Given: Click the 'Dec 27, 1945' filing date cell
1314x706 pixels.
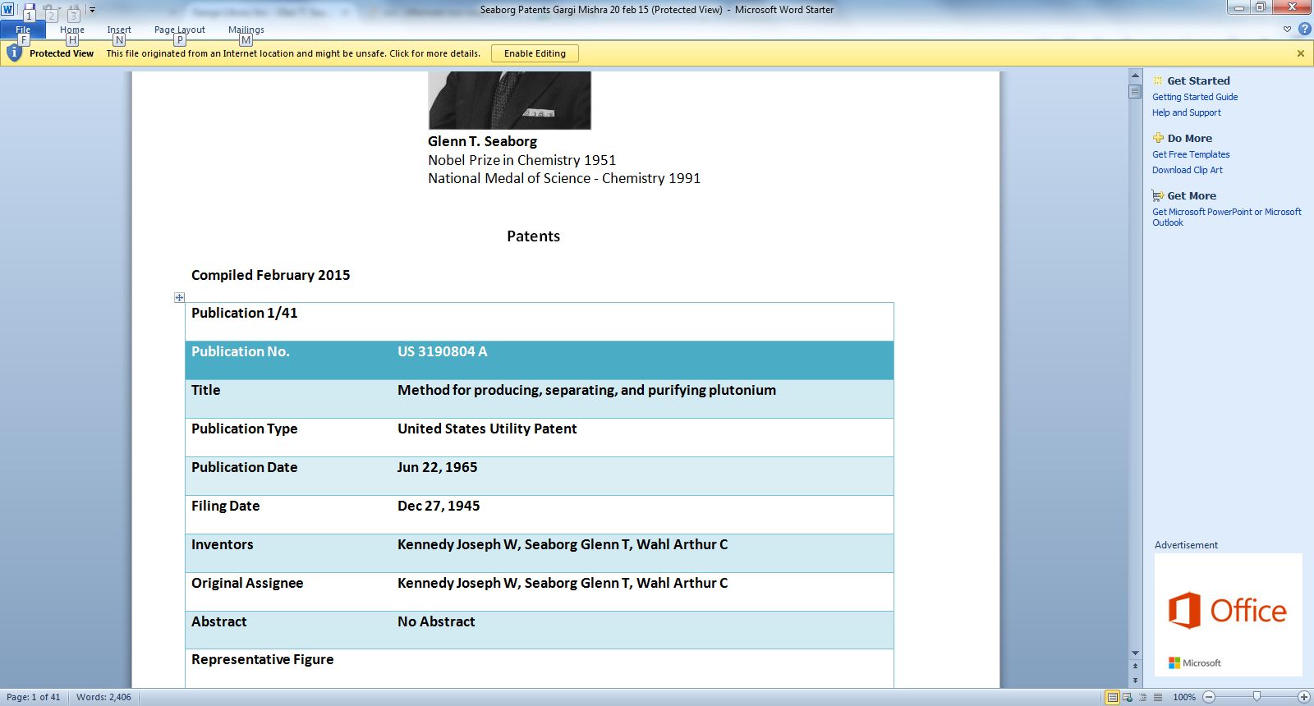Looking at the screenshot, I should pyautogui.click(x=642, y=515).
